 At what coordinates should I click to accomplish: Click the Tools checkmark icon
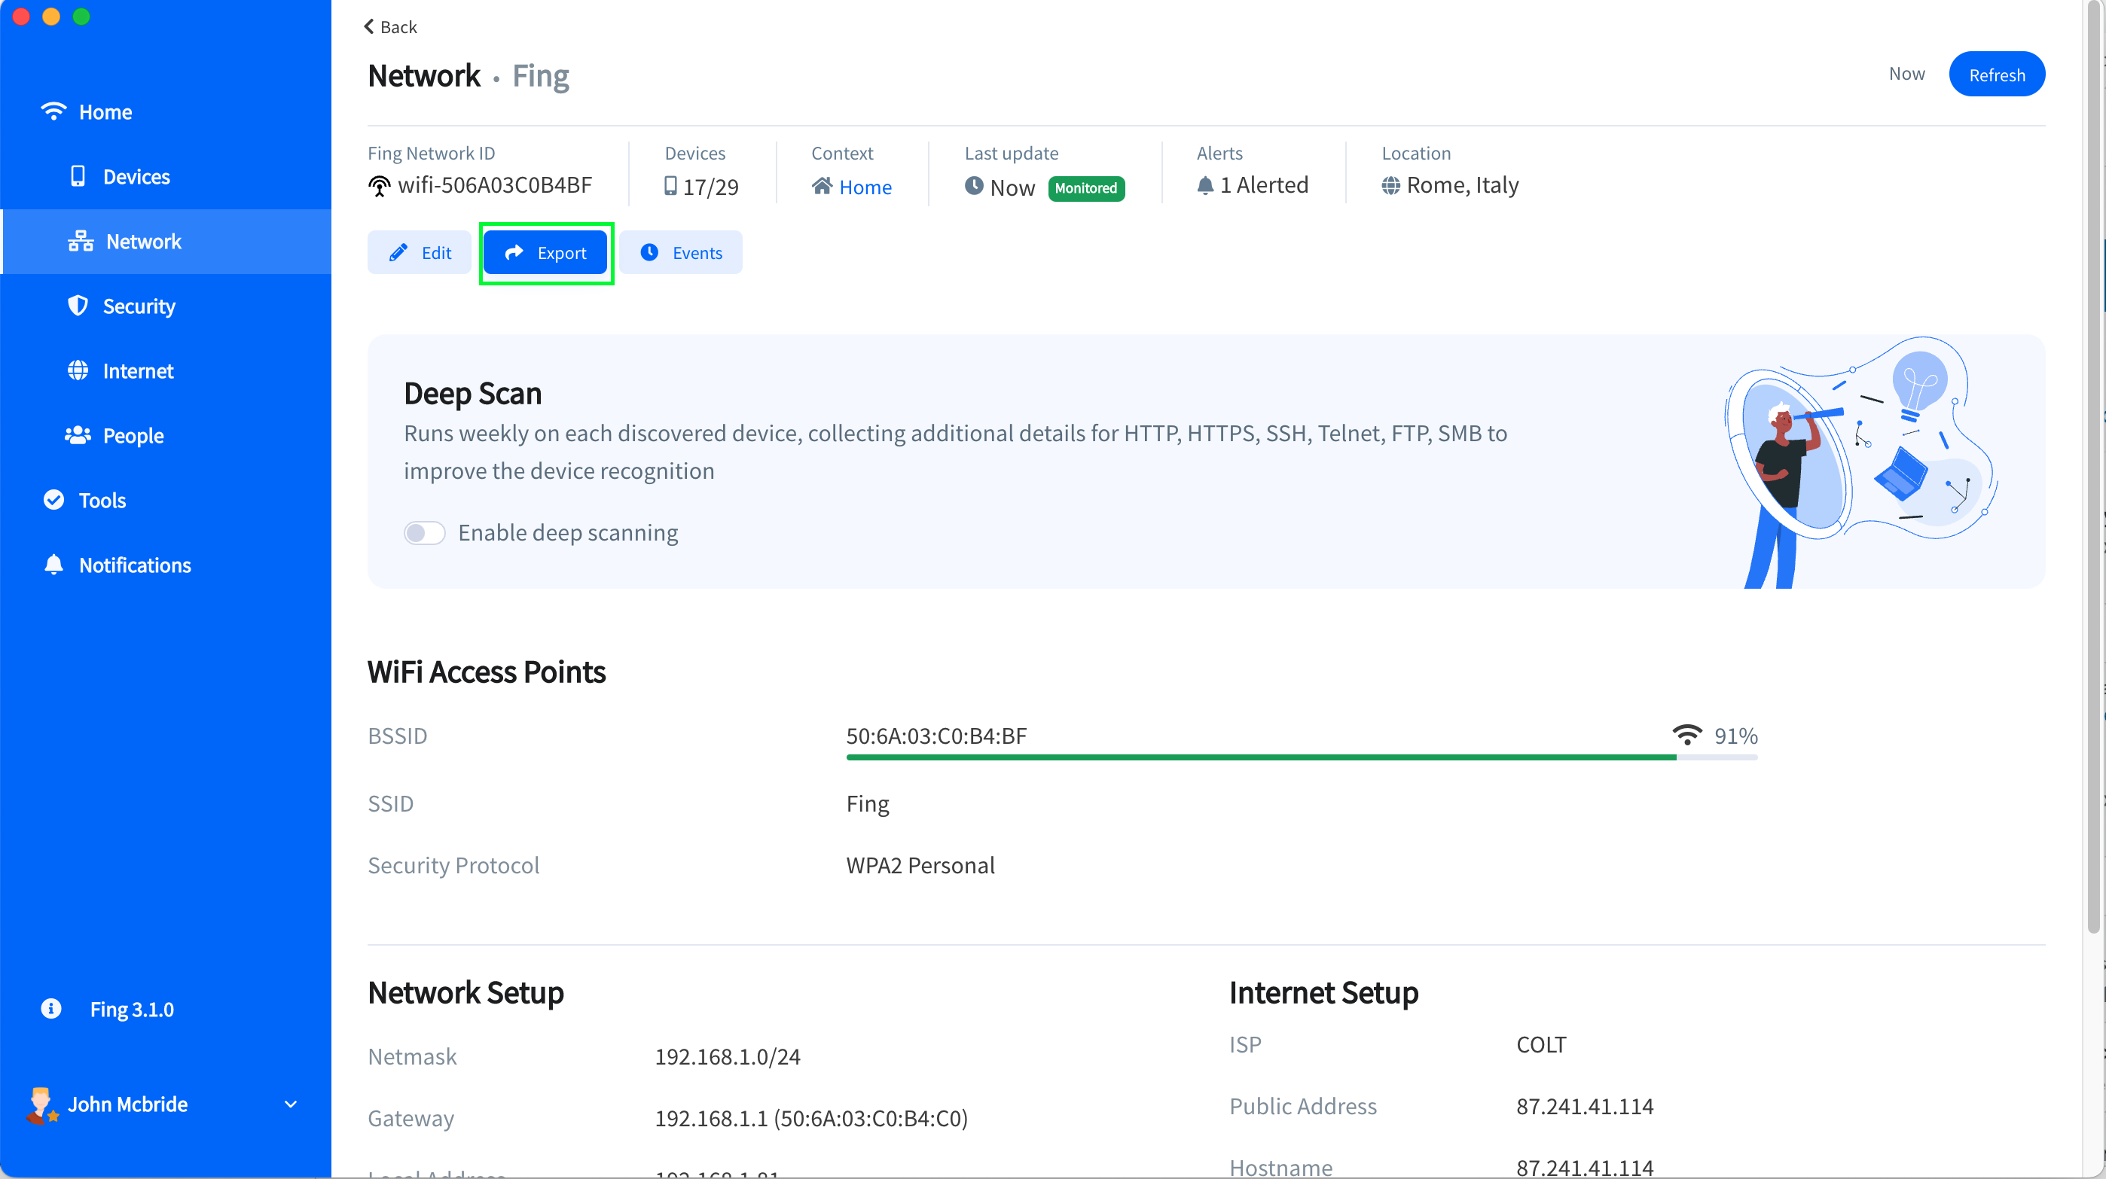pyautogui.click(x=54, y=499)
